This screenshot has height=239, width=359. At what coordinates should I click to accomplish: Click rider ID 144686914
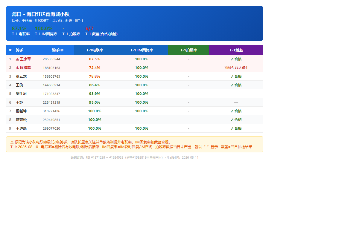51,85
